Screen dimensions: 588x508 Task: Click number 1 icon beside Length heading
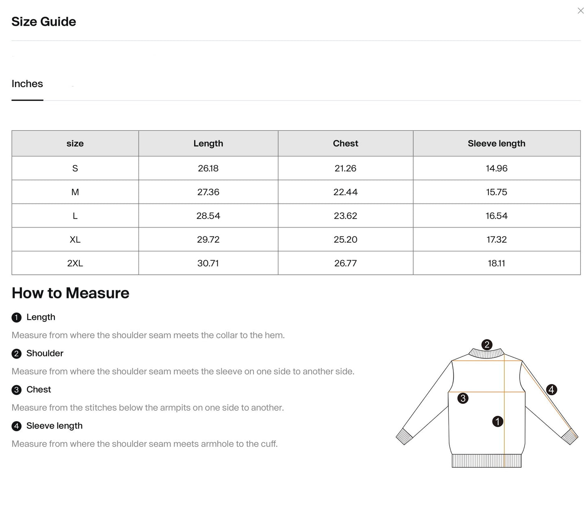16,317
